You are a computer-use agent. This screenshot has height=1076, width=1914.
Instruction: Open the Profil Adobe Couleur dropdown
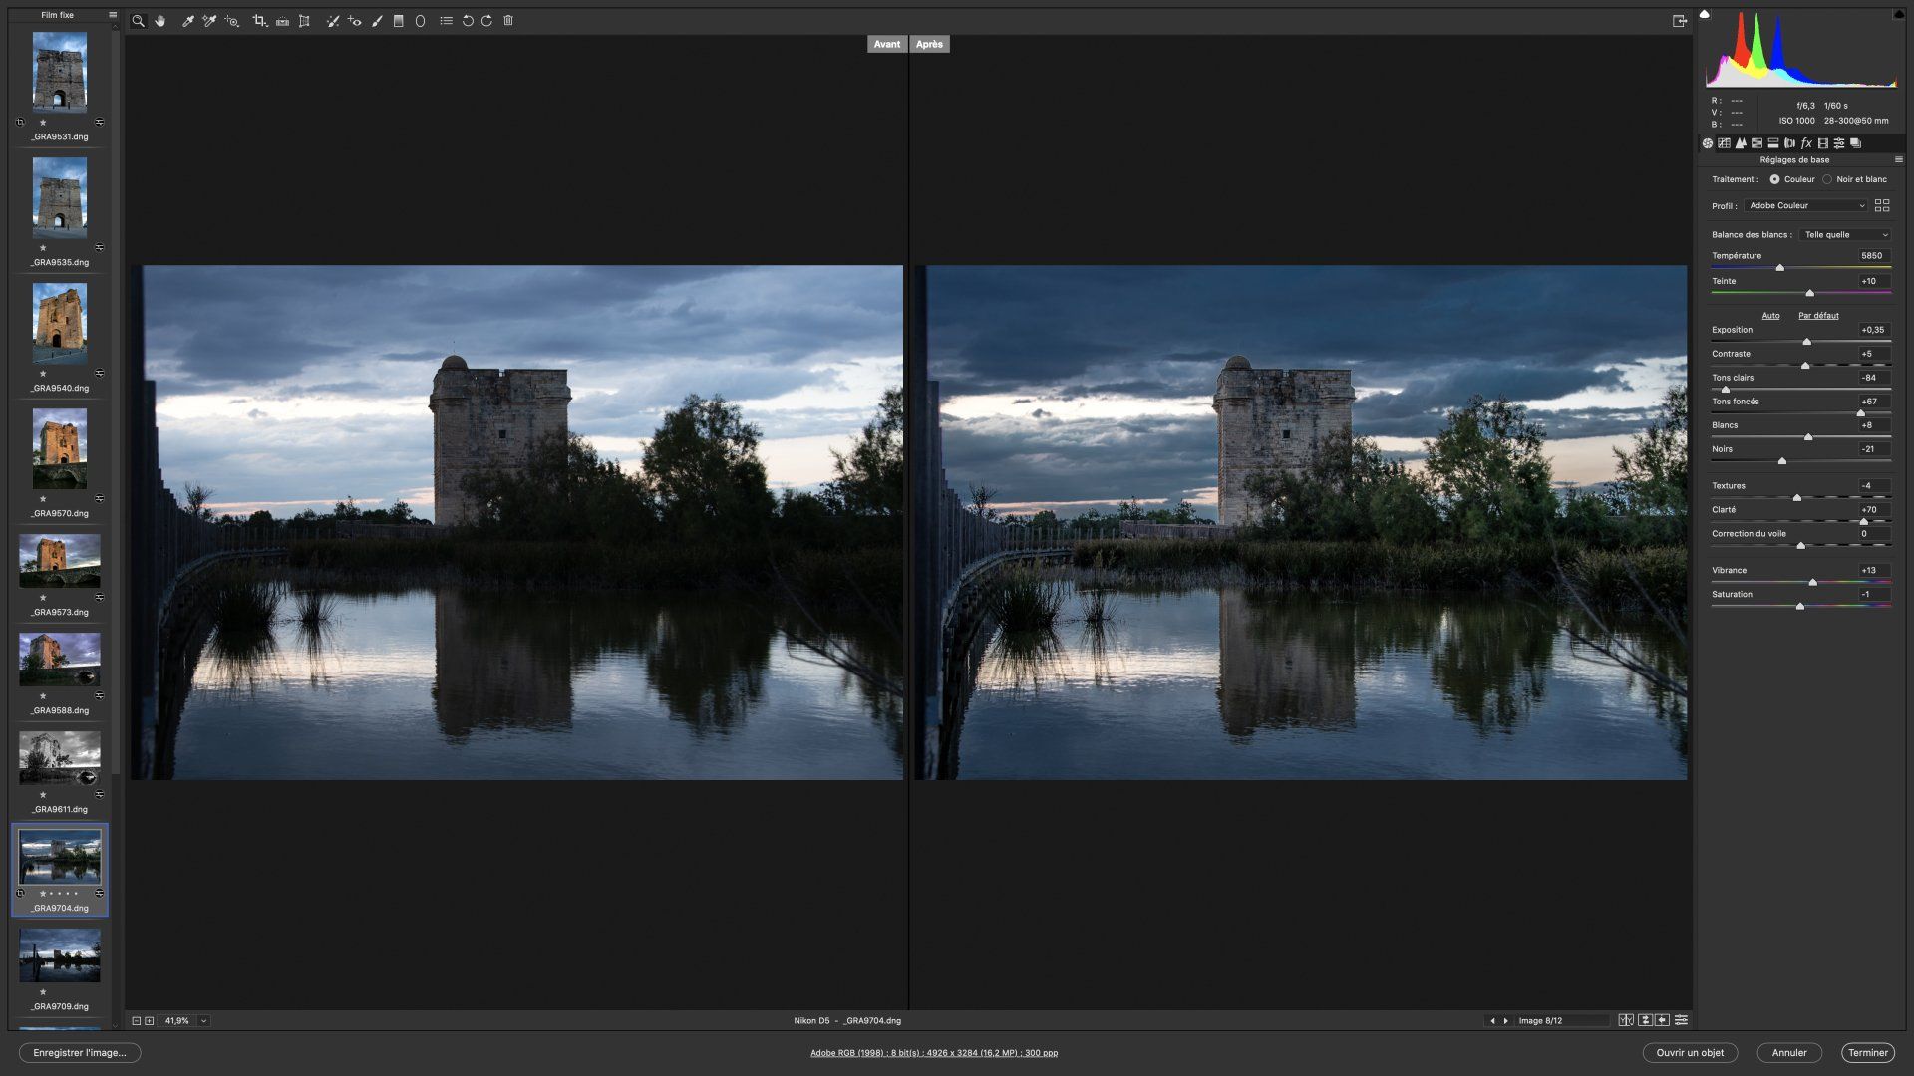pyautogui.click(x=1806, y=205)
